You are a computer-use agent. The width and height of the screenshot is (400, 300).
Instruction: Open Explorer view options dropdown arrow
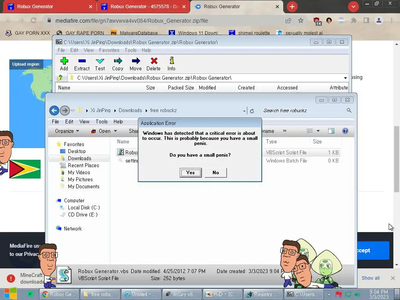coord(318,131)
